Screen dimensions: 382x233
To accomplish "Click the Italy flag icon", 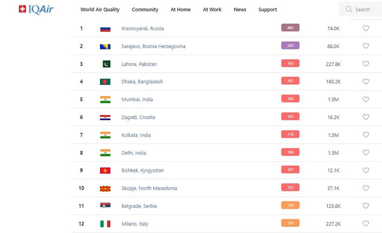I will (105, 224).
